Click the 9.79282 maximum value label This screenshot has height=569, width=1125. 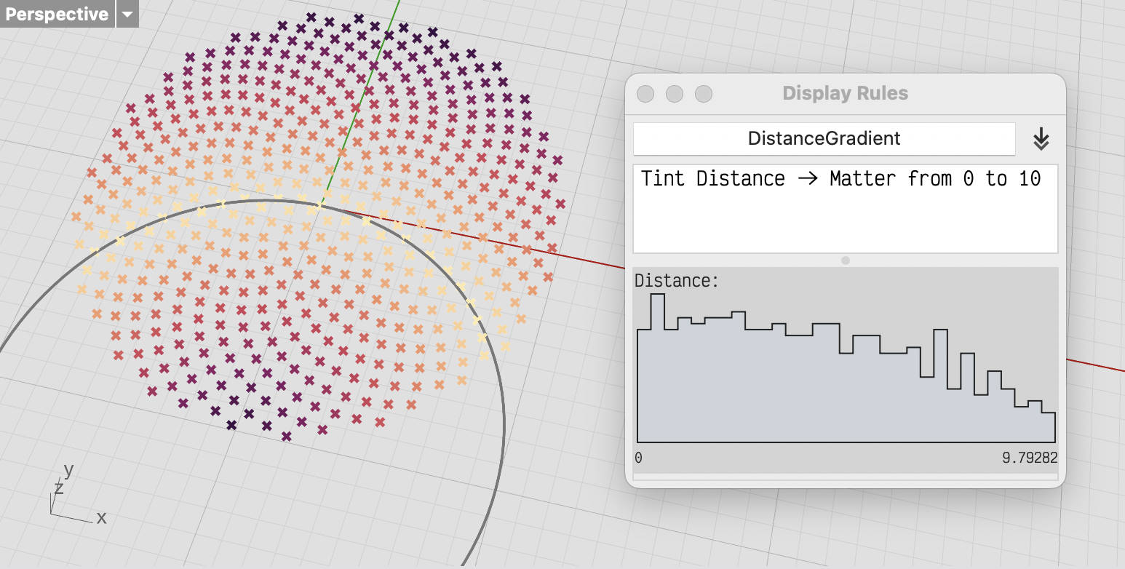pos(1030,458)
